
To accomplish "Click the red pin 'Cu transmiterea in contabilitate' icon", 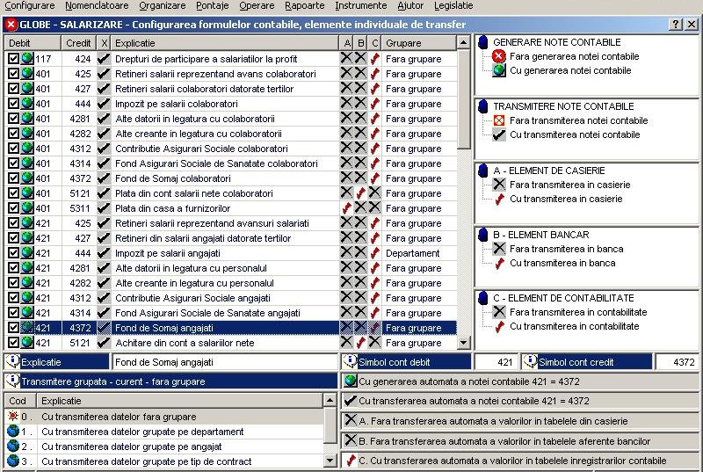I will [499, 326].
